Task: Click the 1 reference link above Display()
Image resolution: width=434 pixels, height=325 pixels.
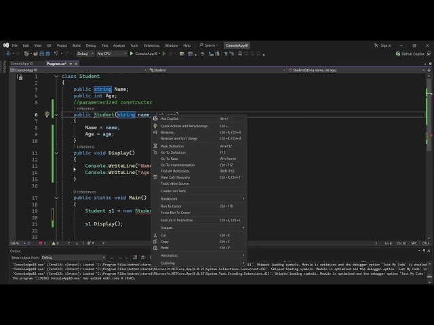Action: [84, 147]
